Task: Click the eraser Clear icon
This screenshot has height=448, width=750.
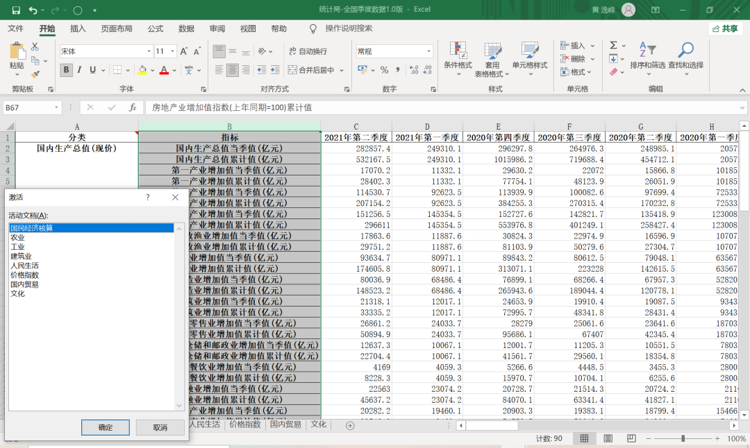Action: coord(614,72)
